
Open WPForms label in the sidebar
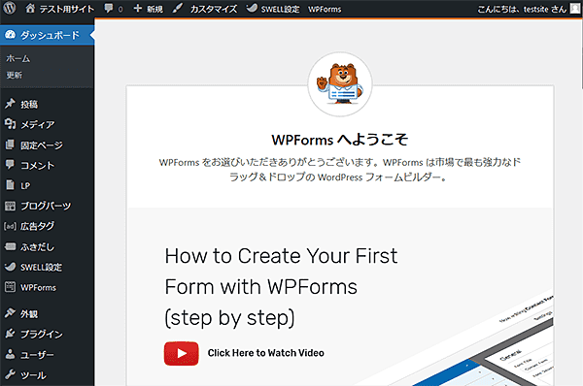(38, 287)
